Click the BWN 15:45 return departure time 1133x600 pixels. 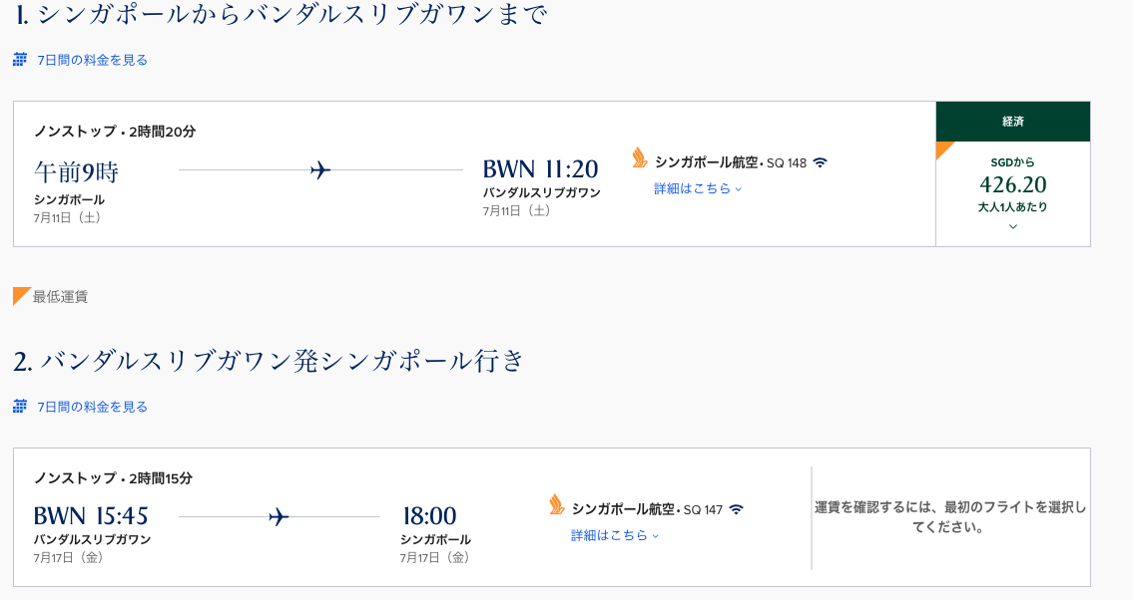pos(91,516)
